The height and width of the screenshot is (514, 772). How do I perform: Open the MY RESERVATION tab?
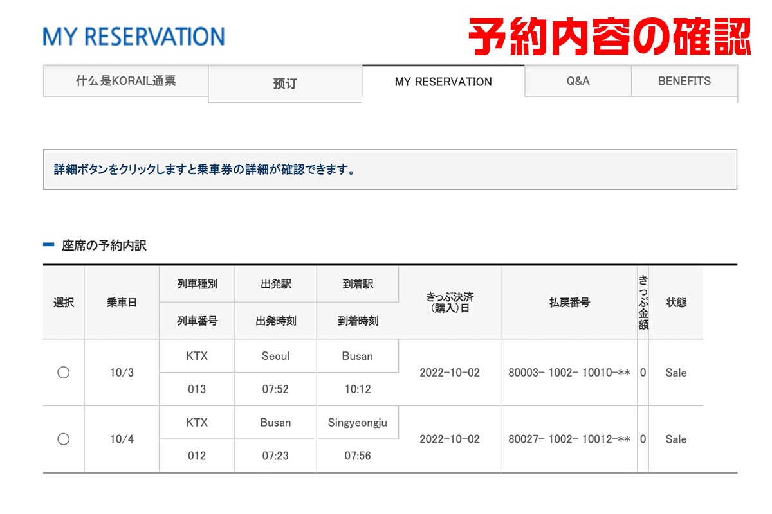[443, 82]
